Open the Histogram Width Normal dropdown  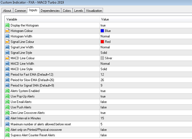(105, 36)
